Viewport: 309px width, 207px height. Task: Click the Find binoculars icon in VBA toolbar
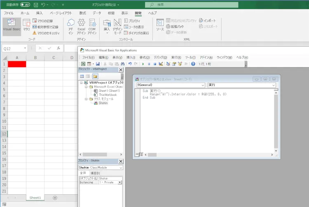tap(123, 64)
